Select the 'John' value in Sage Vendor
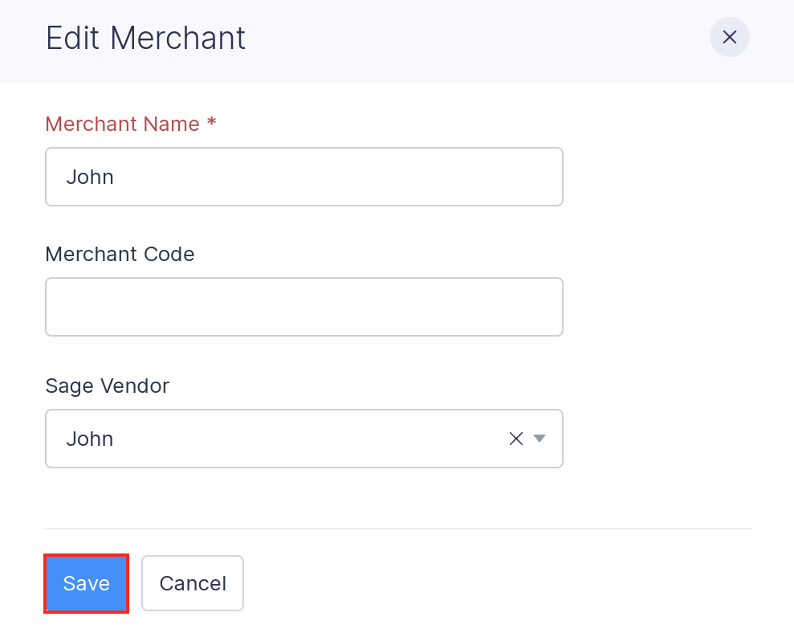 coord(90,439)
